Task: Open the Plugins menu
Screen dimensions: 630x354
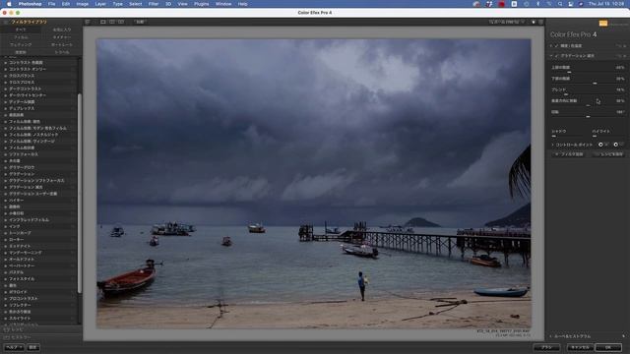Action: (x=201, y=4)
